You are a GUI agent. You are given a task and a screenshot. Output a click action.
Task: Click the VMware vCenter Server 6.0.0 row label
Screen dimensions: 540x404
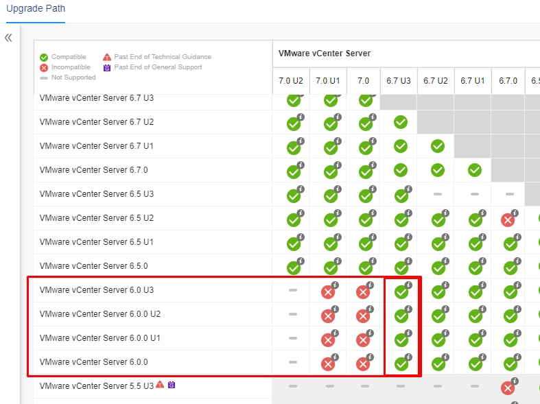coord(94,362)
